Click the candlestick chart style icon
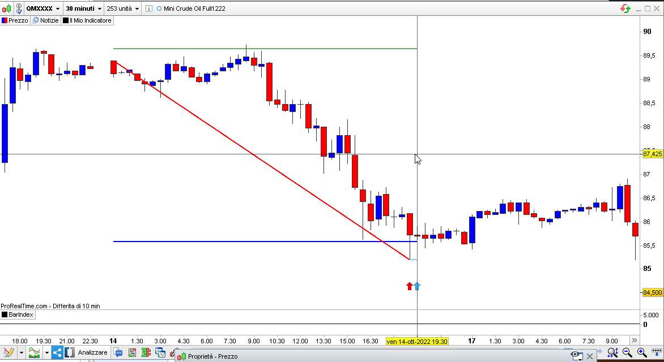Screen dimensions: 664x362 [x=7, y=8]
